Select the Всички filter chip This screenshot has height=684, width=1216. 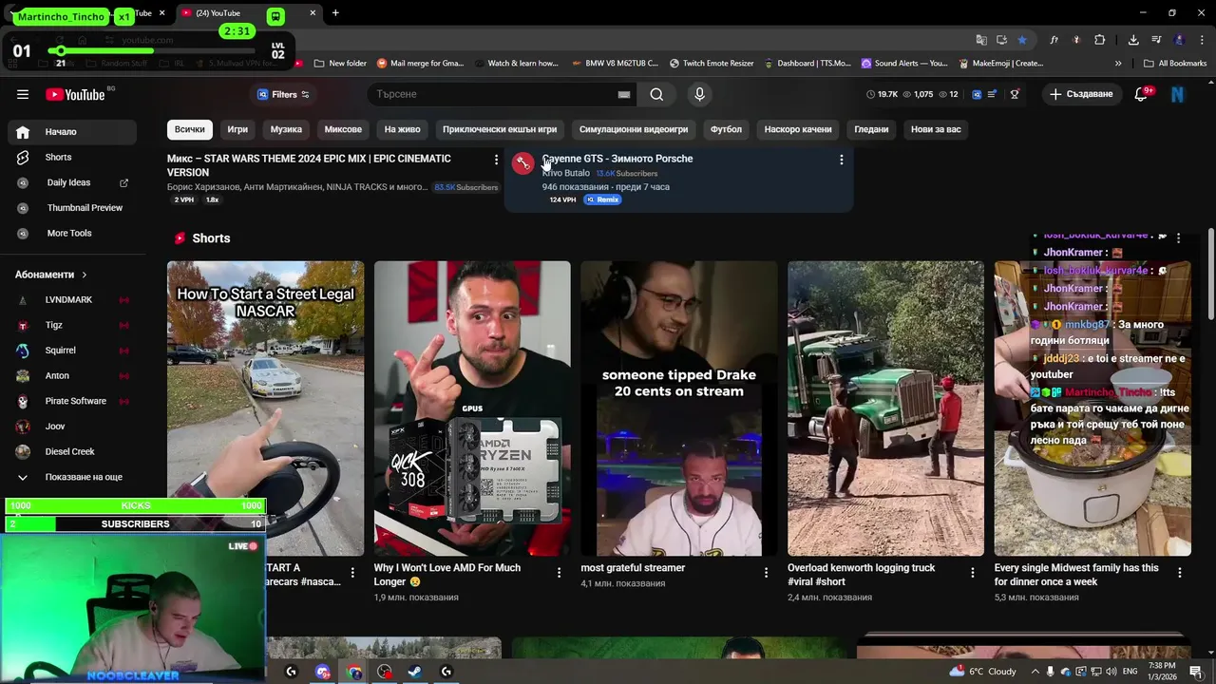189,129
